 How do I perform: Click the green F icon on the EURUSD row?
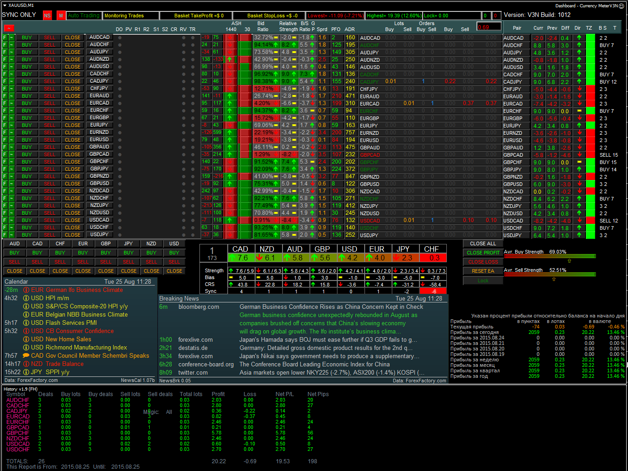(5, 140)
